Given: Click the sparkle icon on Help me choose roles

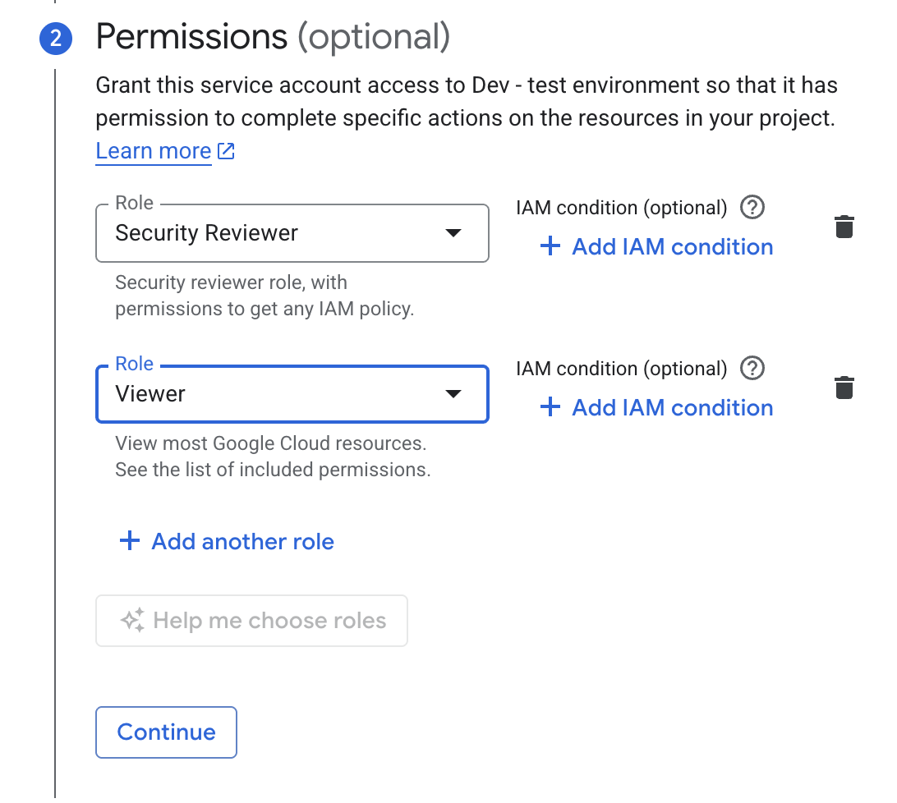Looking at the screenshot, I should [x=132, y=621].
